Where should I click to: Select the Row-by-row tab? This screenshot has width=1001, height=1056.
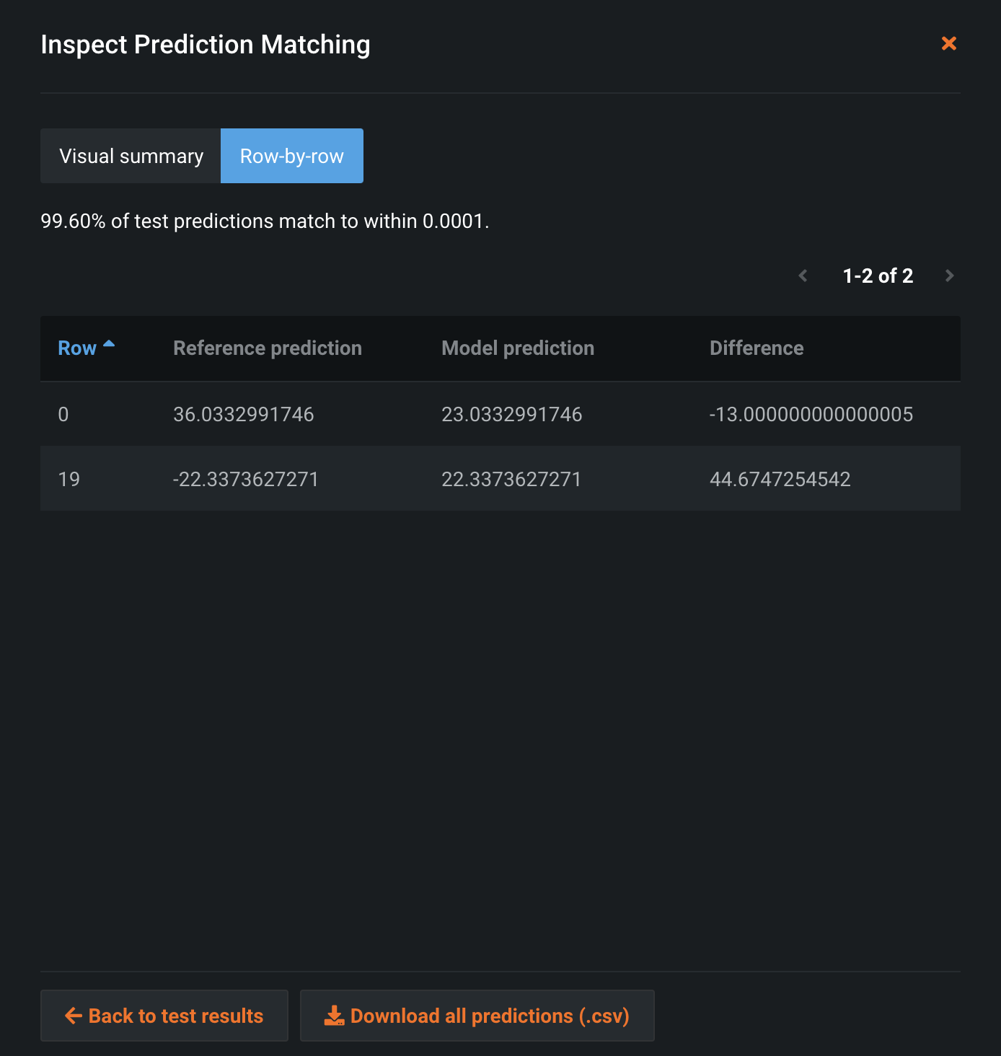291,156
